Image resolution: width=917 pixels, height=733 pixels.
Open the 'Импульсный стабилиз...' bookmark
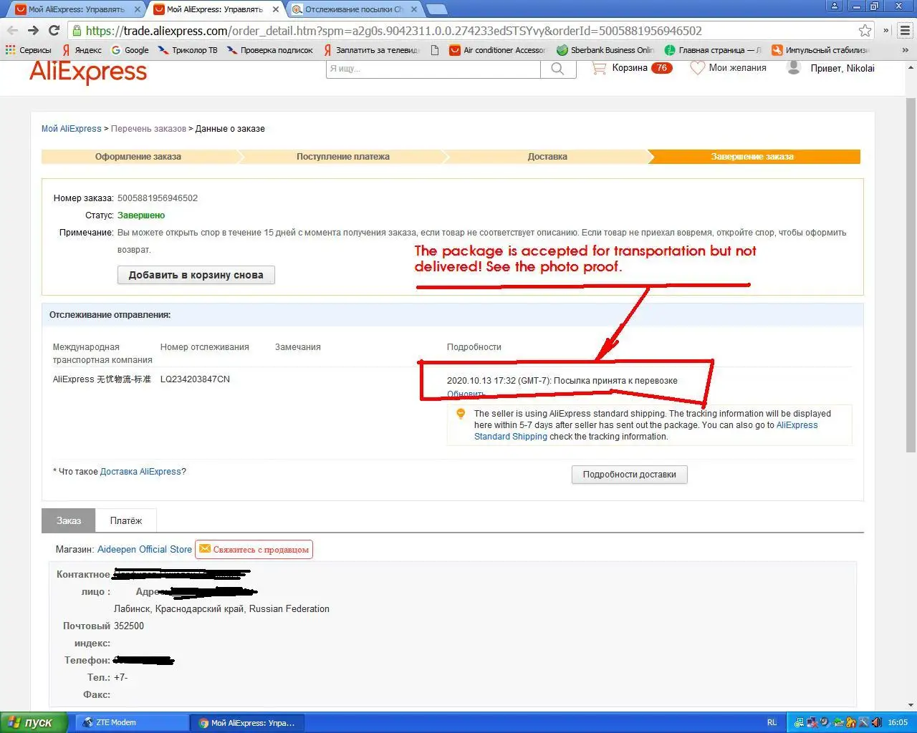tap(820, 50)
